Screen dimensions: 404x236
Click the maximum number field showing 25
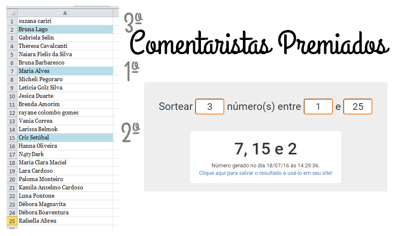pyautogui.click(x=358, y=107)
